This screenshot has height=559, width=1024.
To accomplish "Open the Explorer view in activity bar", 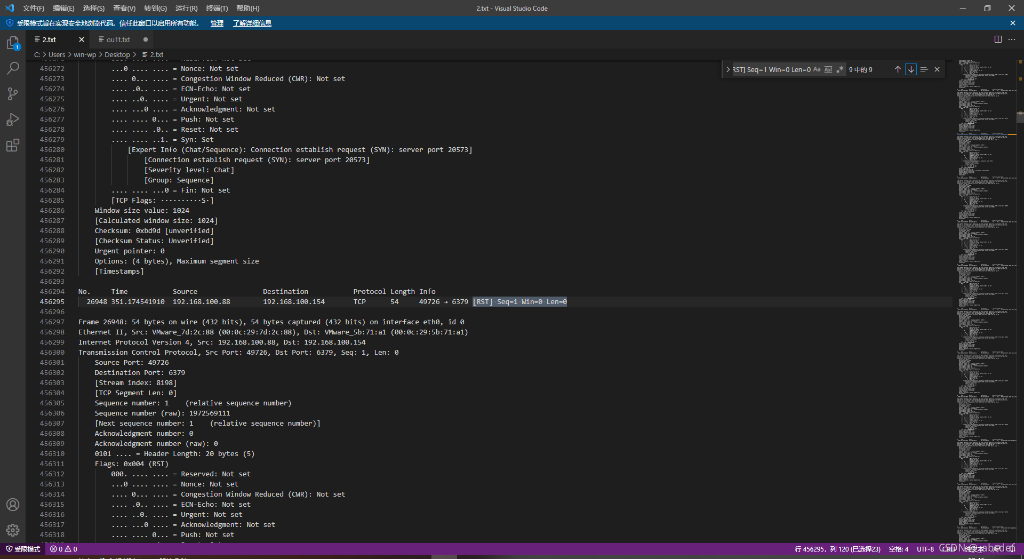I will pos(13,43).
